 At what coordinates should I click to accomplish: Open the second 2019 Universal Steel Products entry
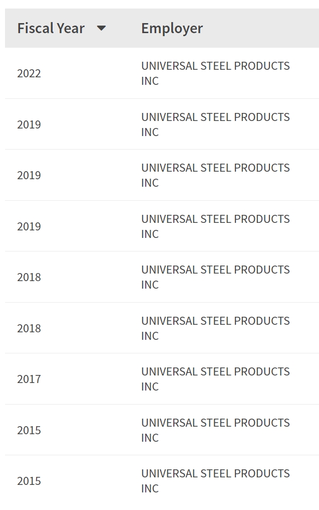pos(215,175)
